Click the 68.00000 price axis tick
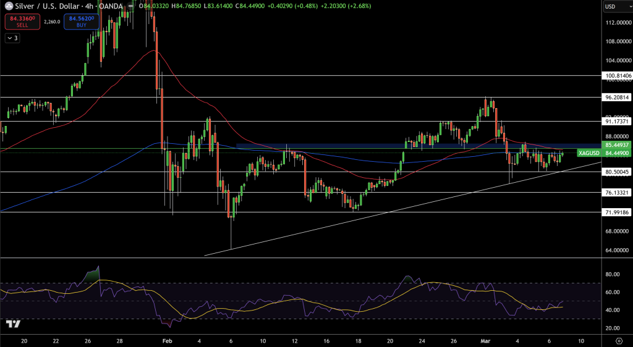This screenshot has height=347, width=633. [618, 232]
